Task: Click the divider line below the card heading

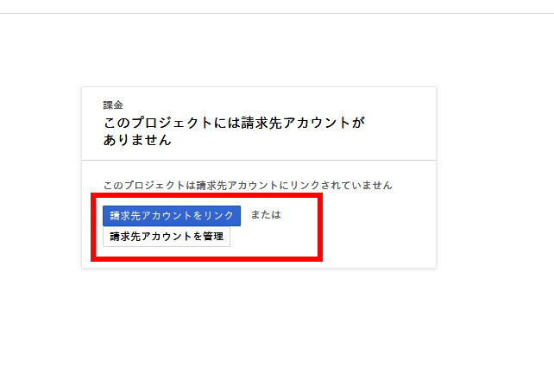Action: pyautogui.click(x=259, y=160)
